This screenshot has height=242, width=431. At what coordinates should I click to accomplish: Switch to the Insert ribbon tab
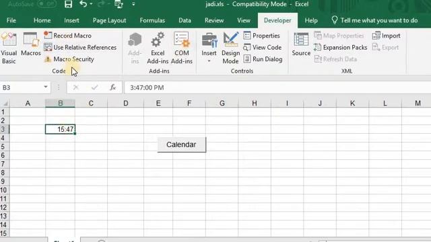click(71, 21)
